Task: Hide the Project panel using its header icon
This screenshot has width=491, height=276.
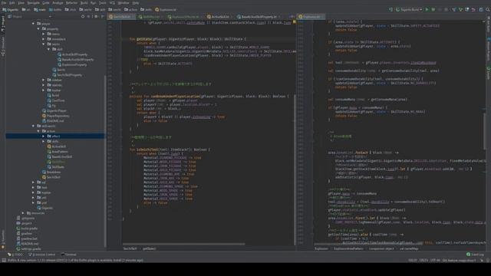Action: 102,17
